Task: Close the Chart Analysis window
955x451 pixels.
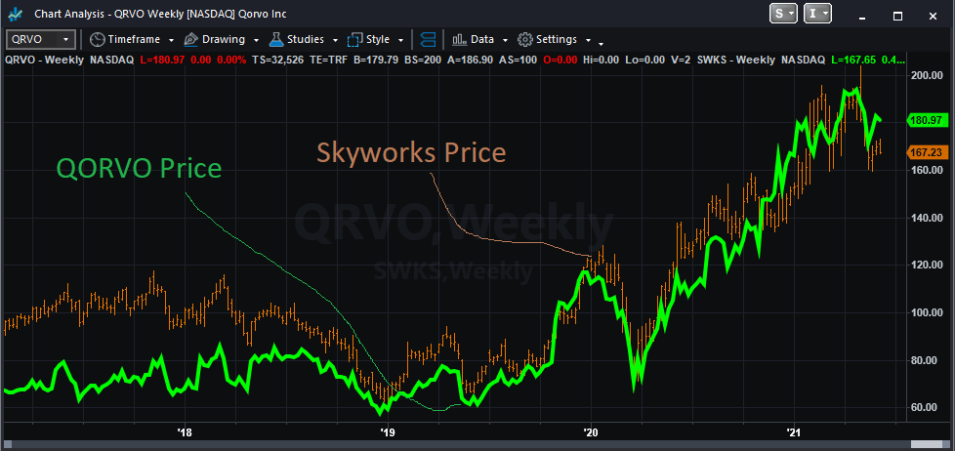Action: point(934,16)
